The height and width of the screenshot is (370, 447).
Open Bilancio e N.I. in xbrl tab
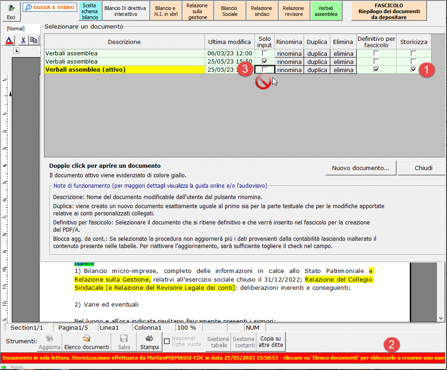point(166,11)
